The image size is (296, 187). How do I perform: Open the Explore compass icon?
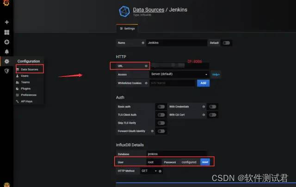point(7,42)
